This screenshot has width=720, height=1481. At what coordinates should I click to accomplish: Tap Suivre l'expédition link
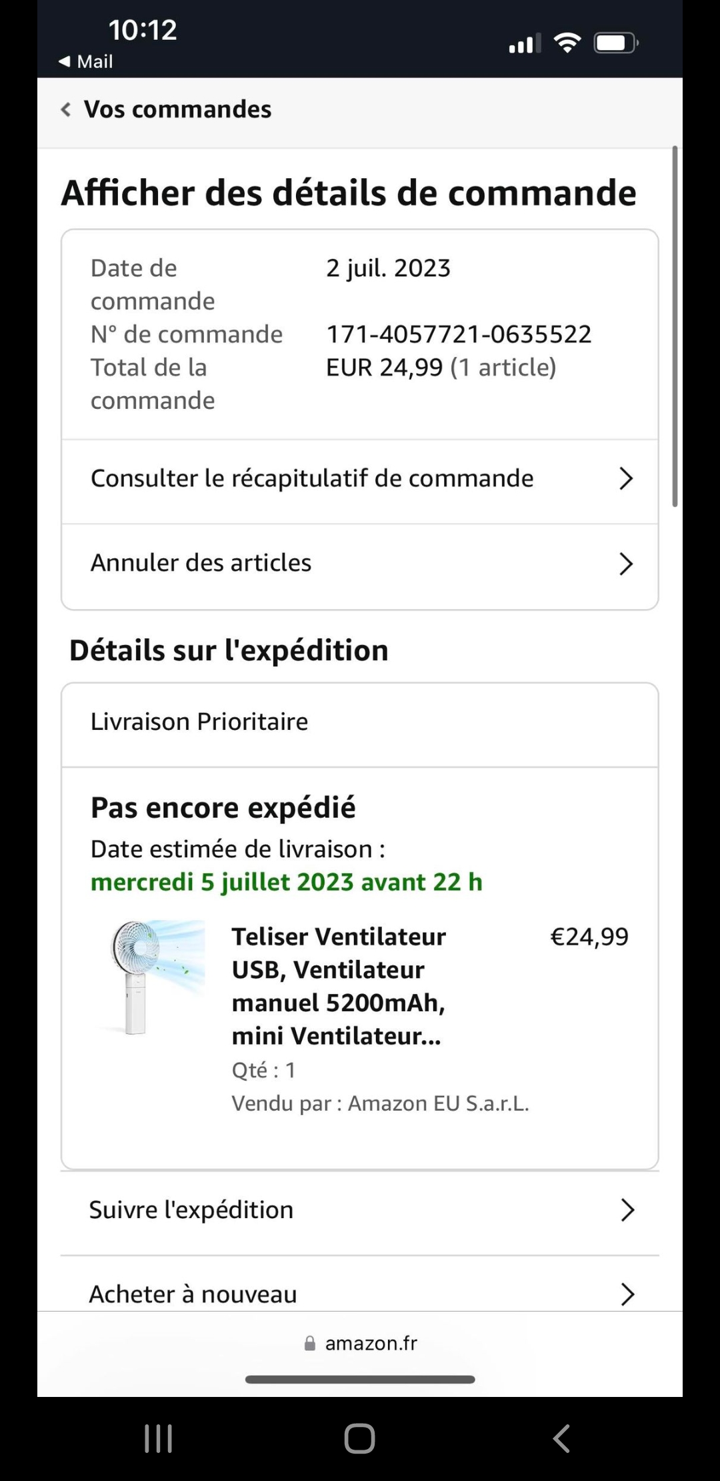(x=191, y=1209)
